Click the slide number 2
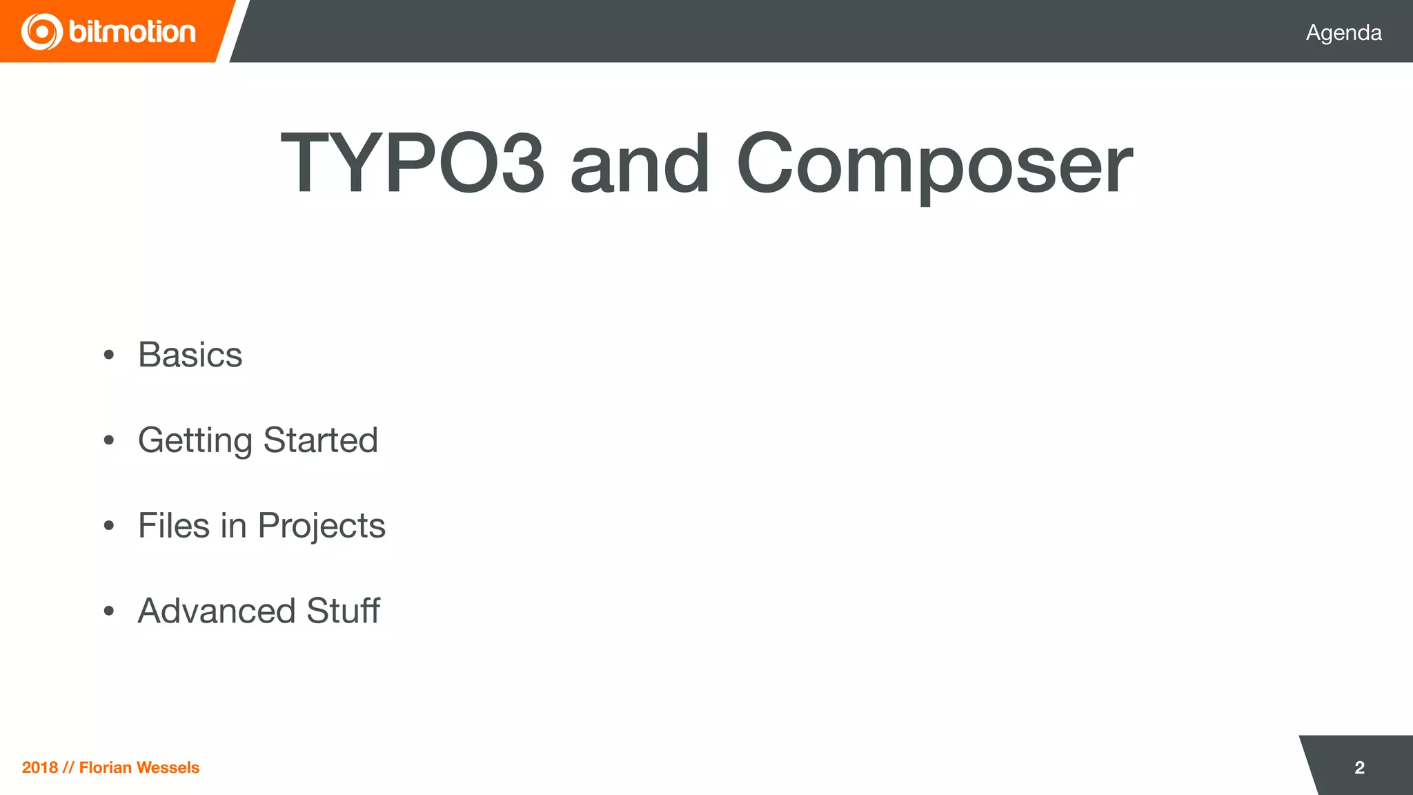 tap(1359, 767)
